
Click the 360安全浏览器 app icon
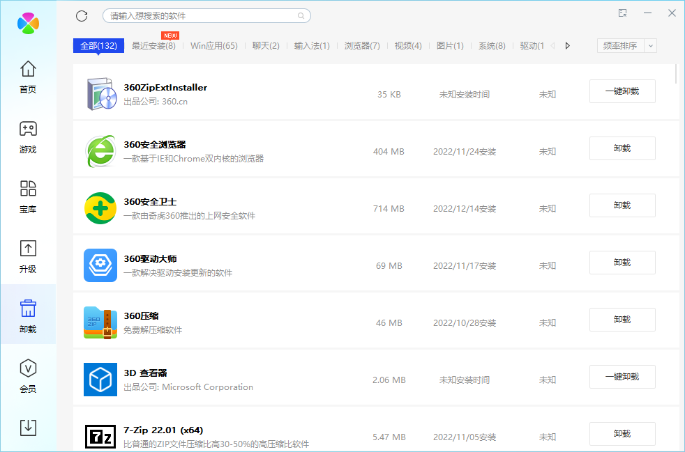pos(100,151)
